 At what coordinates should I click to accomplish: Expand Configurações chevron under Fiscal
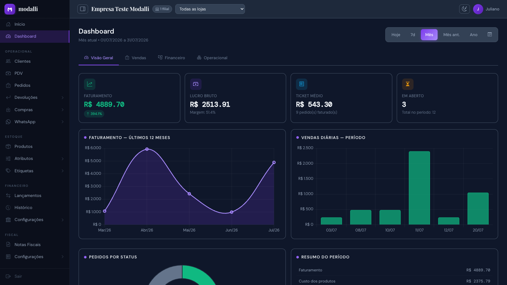coord(62,257)
